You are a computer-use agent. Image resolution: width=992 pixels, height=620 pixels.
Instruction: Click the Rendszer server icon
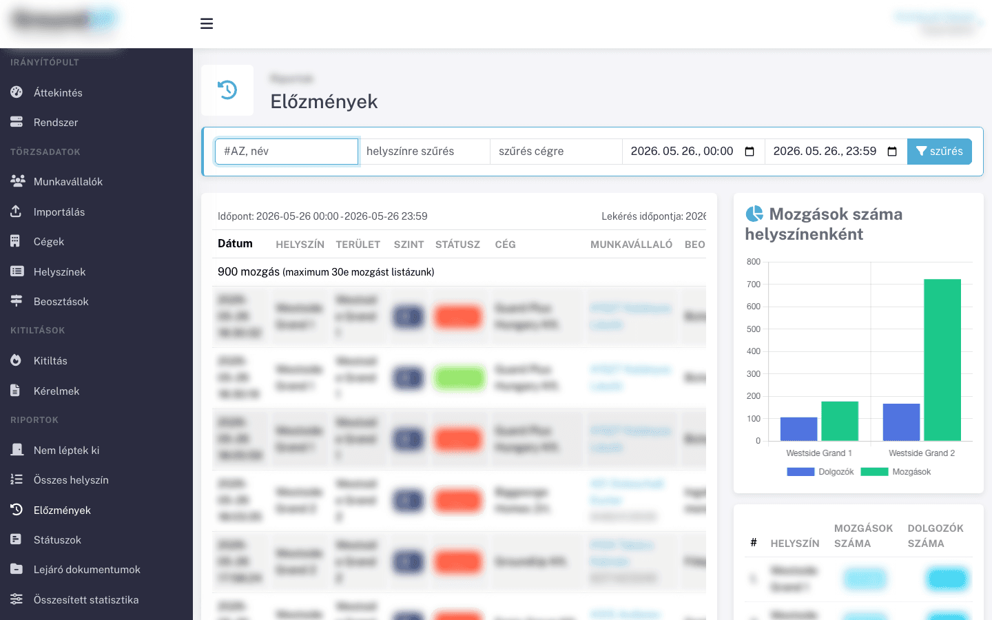point(17,122)
